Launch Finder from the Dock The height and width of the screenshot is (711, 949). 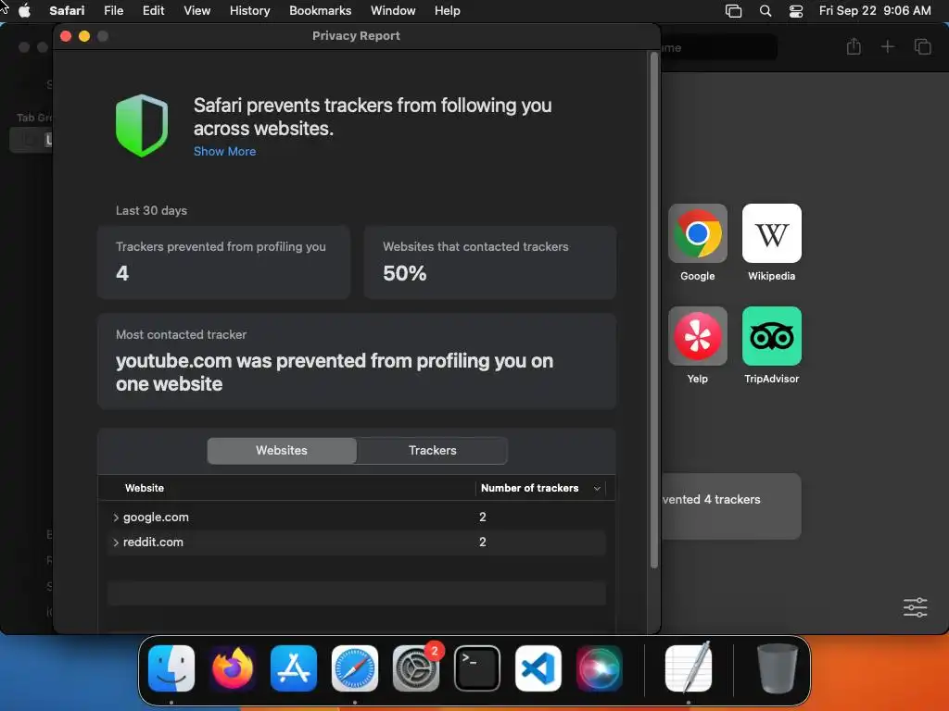171,668
